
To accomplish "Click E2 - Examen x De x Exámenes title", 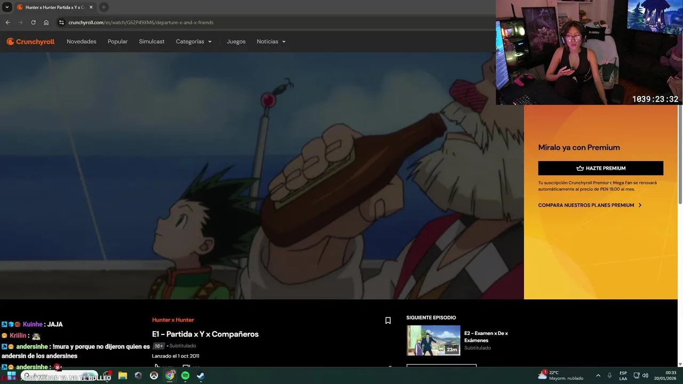I will tap(486, 337).
